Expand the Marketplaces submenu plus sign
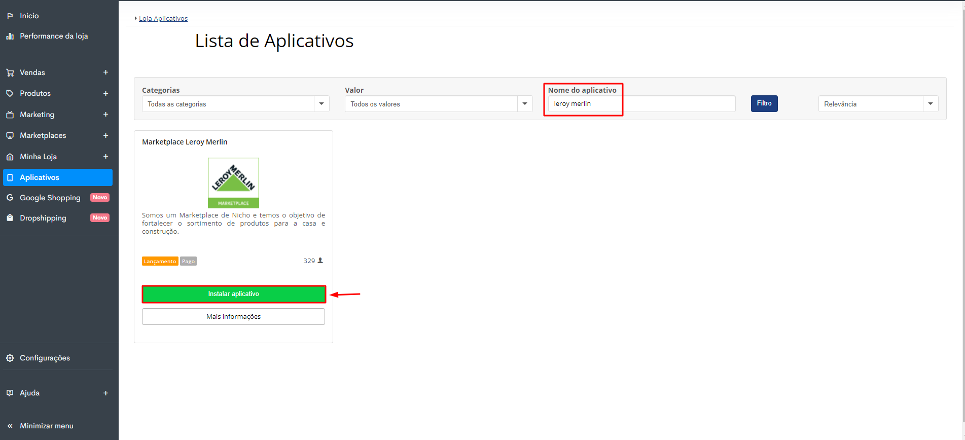 [105, 135]
